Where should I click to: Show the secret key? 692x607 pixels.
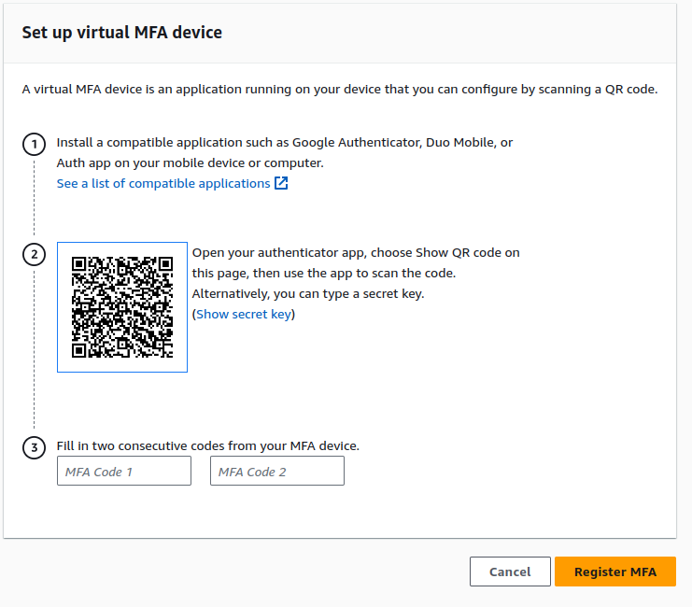click(x=243, y=315)
